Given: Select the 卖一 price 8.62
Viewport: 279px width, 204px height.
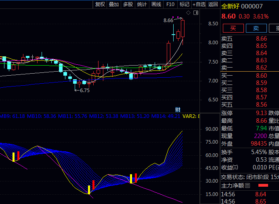Looking at the screenshot, I should [261, 68].
